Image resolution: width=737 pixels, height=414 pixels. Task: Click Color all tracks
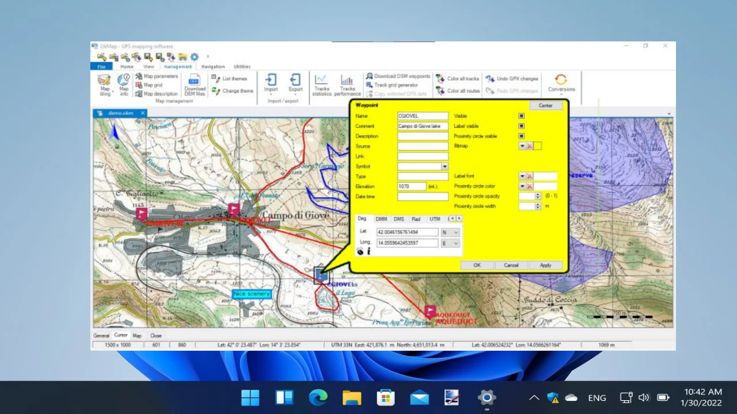point(458,79)
